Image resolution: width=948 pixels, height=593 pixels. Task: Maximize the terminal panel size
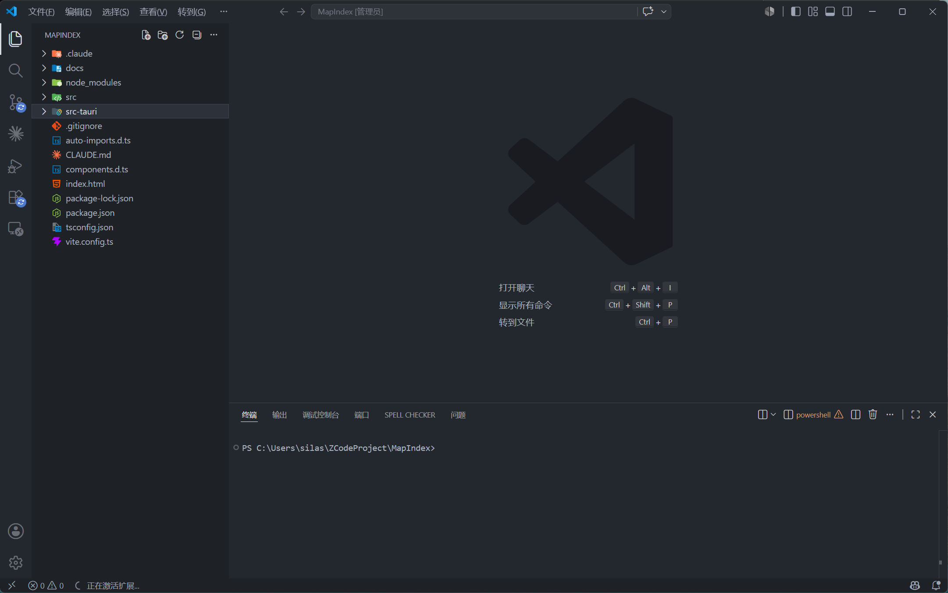click(916, 414)
